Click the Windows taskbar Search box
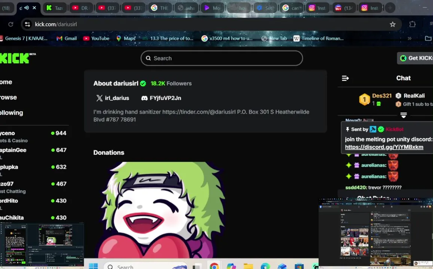433x269 pixels. point(146,266)
